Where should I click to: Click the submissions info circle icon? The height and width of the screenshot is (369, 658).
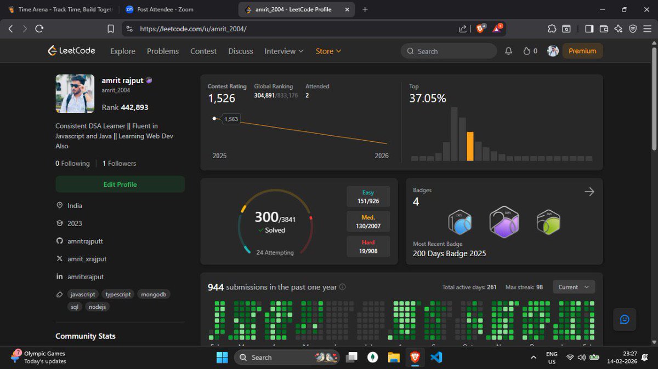[343, 287]
